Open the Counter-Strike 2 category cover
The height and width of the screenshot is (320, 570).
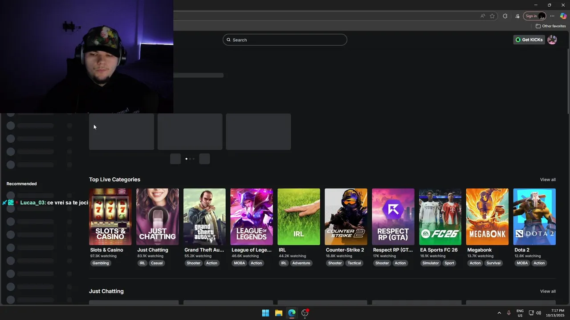click(x=346, y=216)
